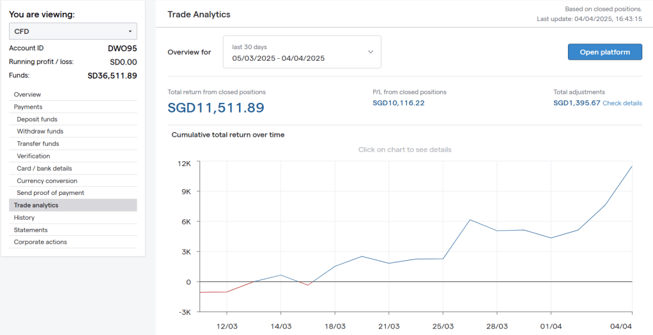653x335 pixels.
Task: Open Send proof of payment
Action: (x=50, y=193)
